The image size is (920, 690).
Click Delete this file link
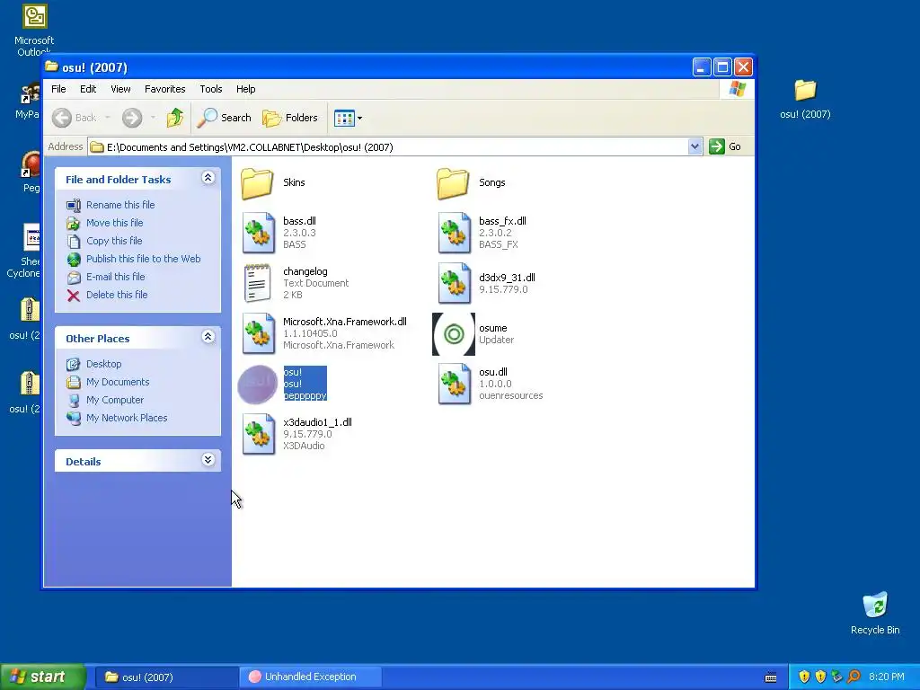117,295
